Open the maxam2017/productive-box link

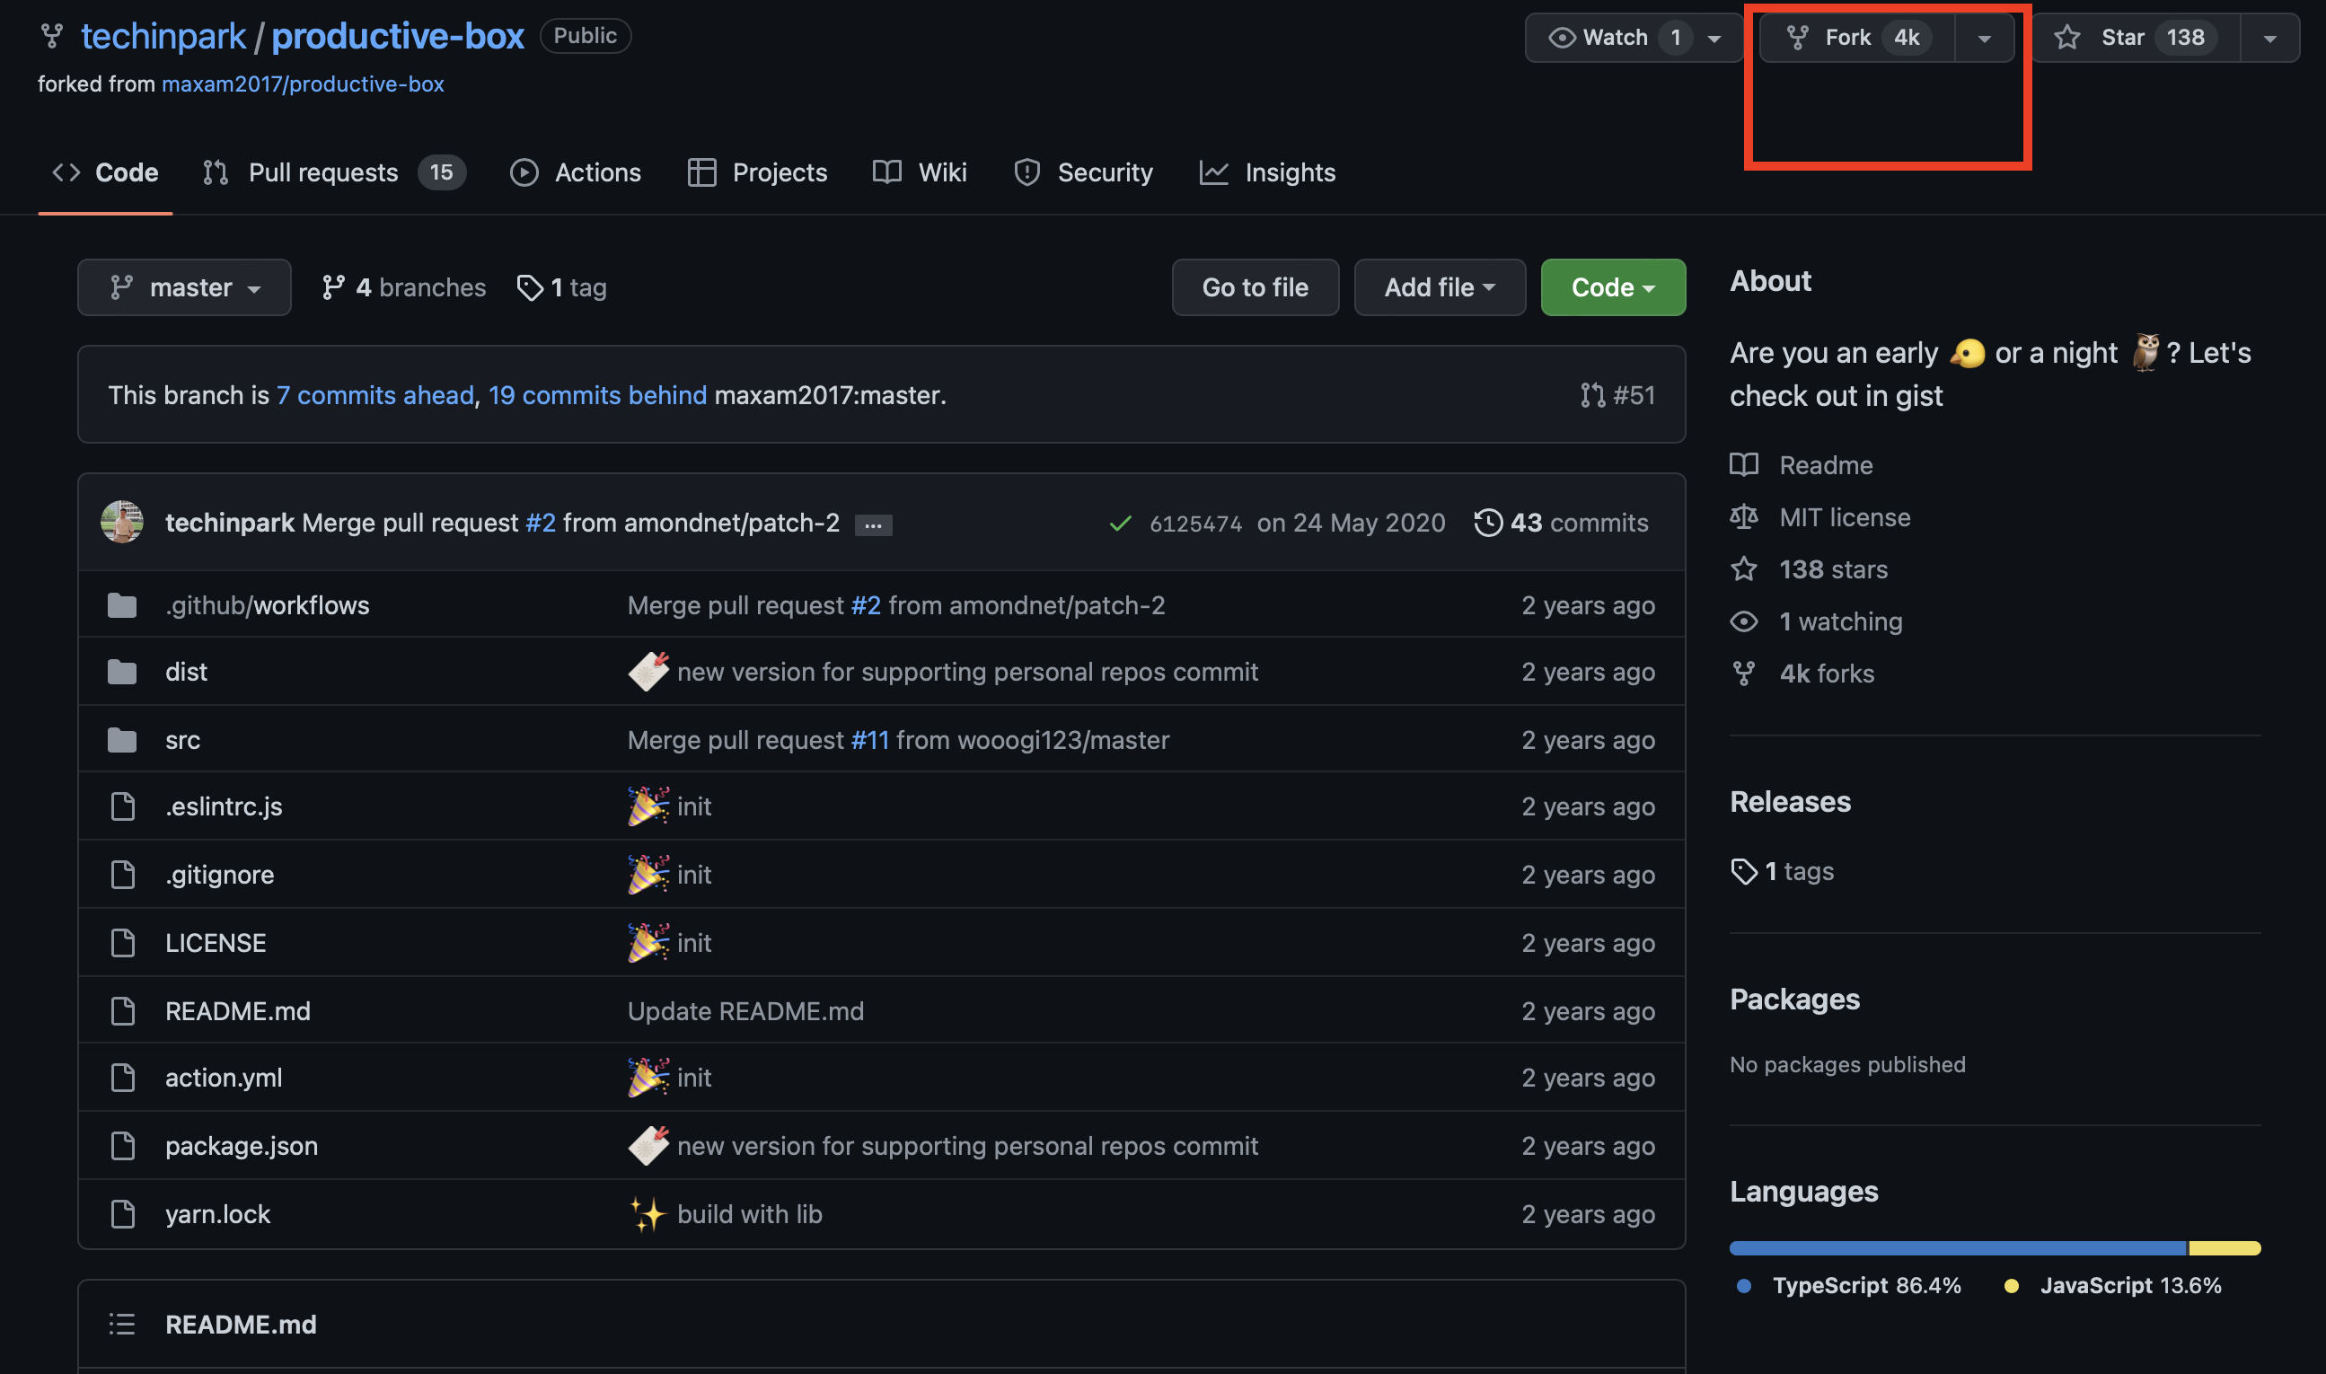tap(303, 84)
